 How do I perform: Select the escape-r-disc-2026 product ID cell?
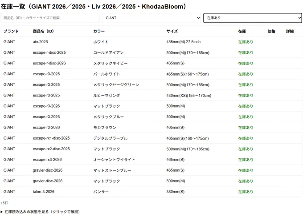coord(49,63)
